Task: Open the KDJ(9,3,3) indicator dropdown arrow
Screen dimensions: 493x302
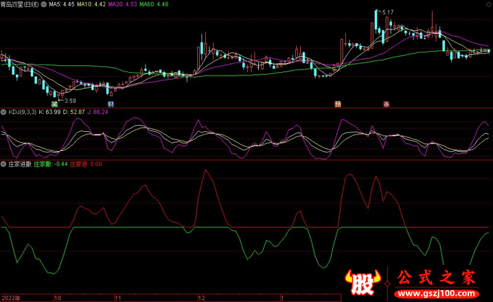Action: point(4,112)
